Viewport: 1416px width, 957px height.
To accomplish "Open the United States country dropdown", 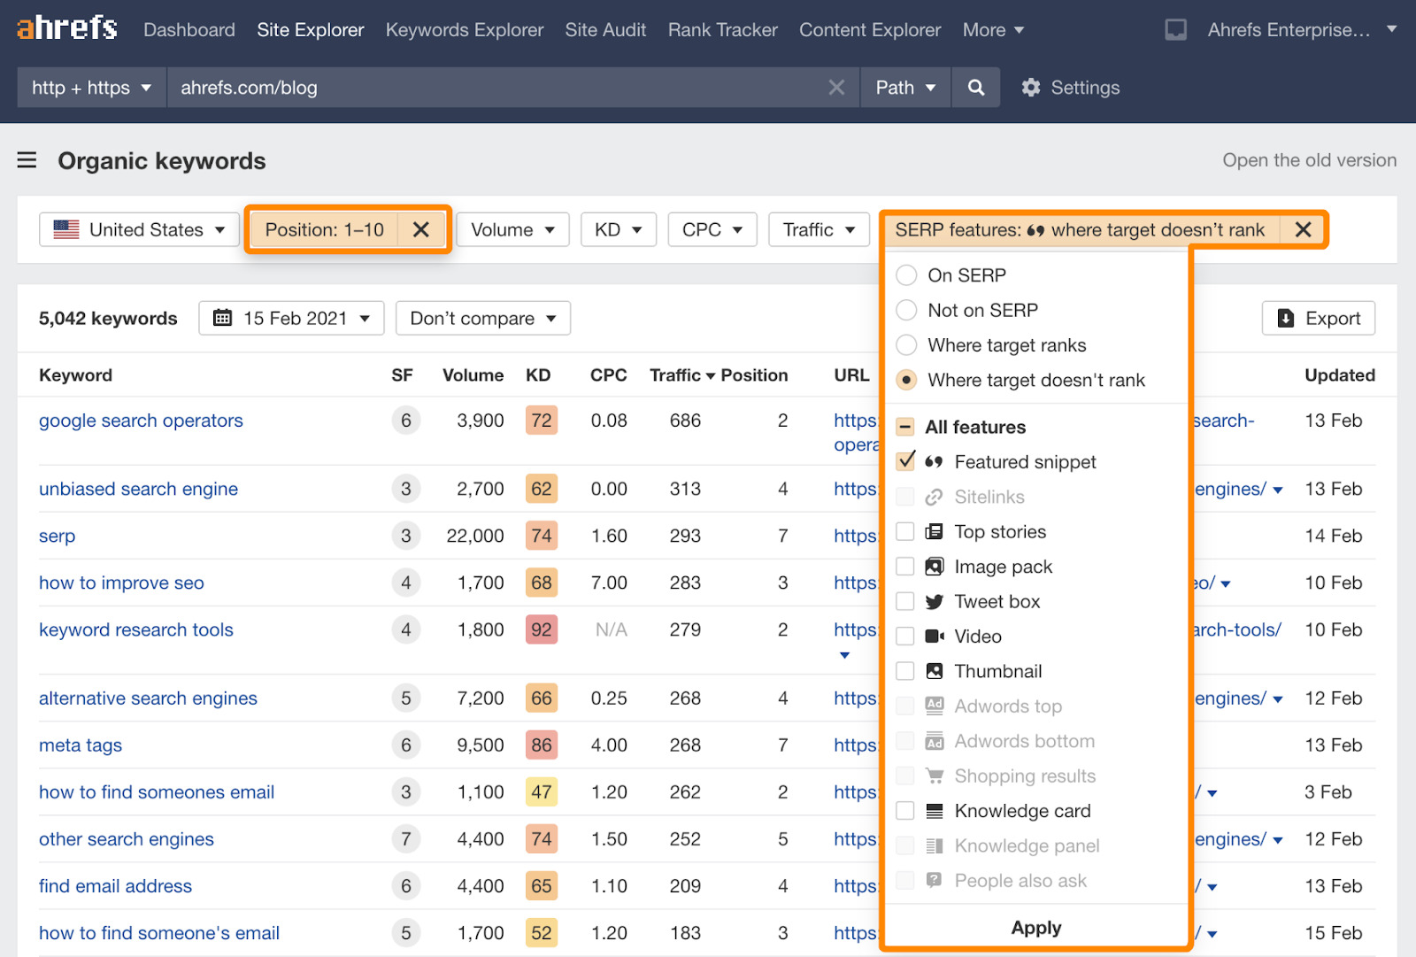I will coord(139,230).
